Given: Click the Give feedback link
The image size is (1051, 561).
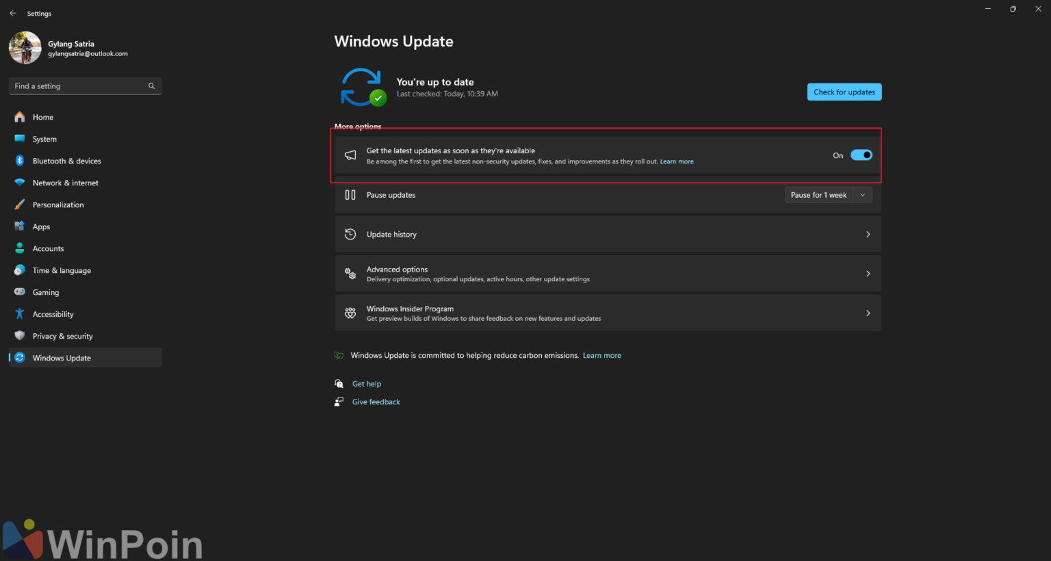Looking at the screenshot, I should 376,402.
